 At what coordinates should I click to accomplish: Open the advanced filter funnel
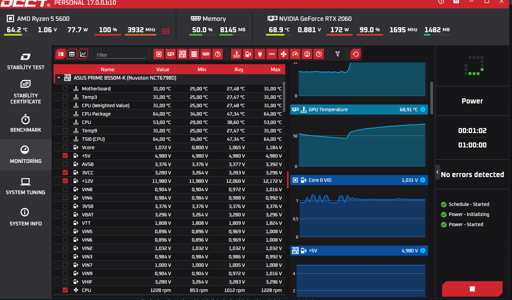(x=338, y=54)
